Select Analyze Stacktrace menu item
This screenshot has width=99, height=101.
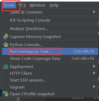[x=50, y=28]
